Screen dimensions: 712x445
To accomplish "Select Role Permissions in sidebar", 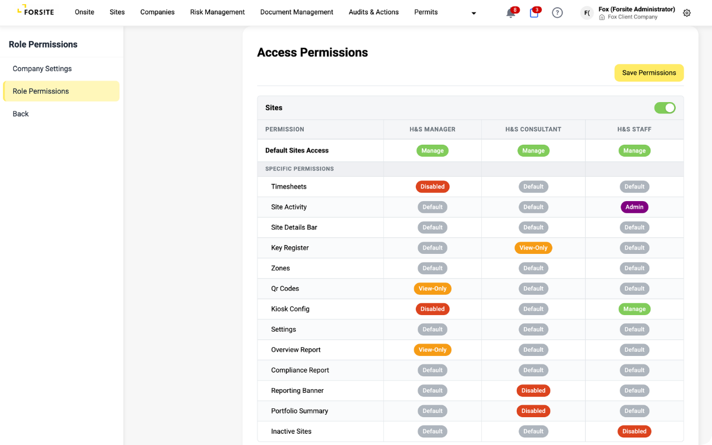I will tap(61, 91).
